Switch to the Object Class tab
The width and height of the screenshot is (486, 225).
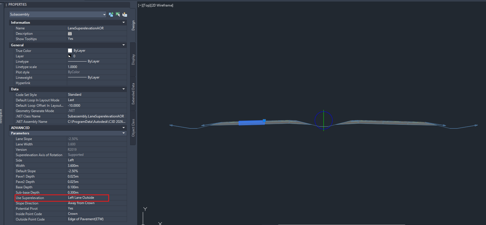133,128
